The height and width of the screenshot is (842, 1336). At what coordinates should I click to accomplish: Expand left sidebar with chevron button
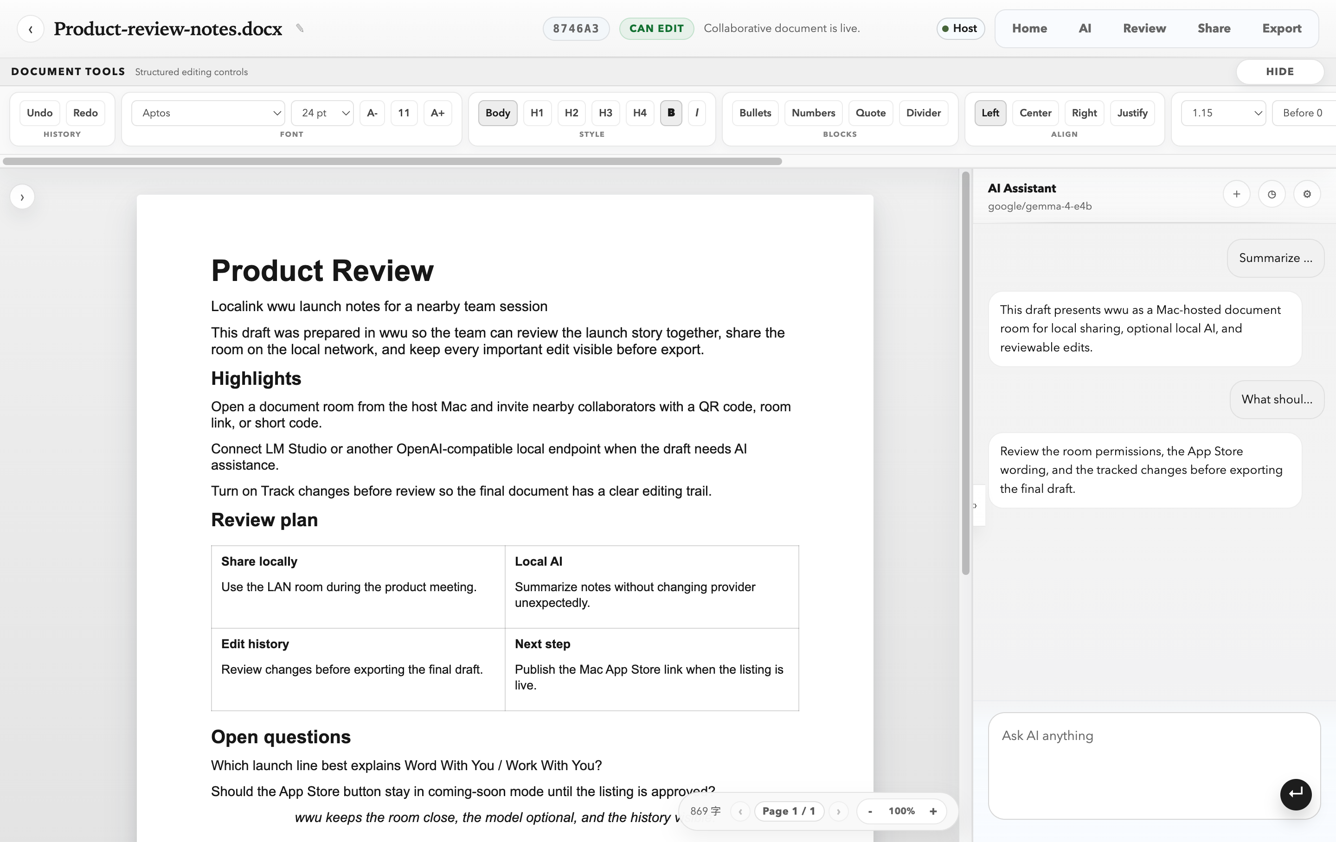pos(22,197)
